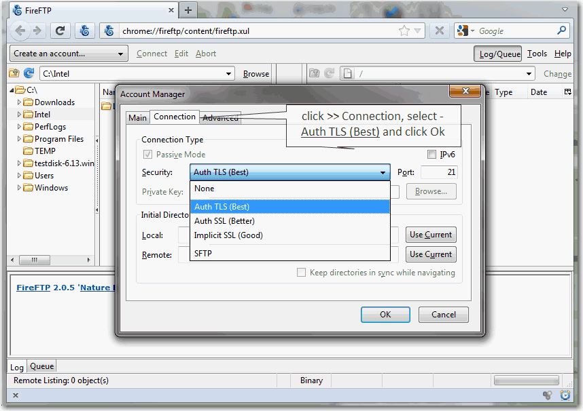This screenshot has width=583, height=411.
Task: Open the Create an account dropdown
Action: [x=69, y=54]
